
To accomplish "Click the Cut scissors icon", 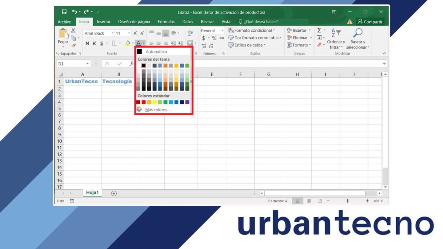I will pyautogui.click(x=73, y=30).
